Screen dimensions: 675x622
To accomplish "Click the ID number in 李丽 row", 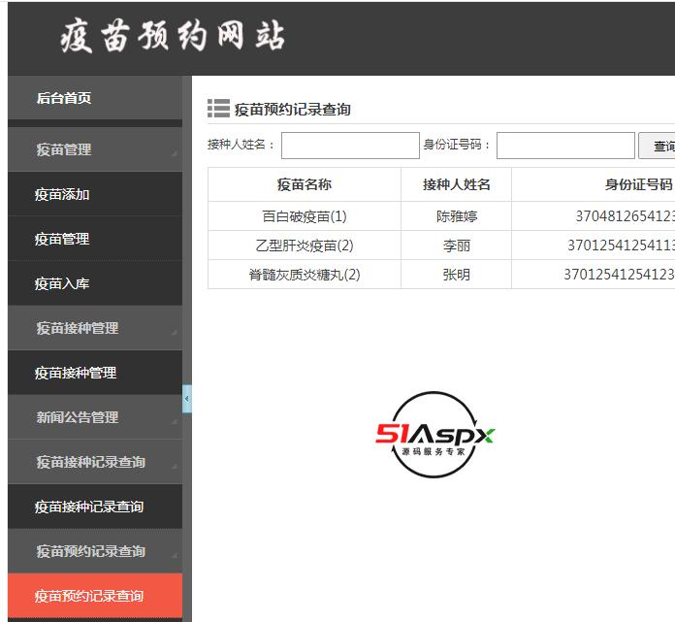I will 622,246.
